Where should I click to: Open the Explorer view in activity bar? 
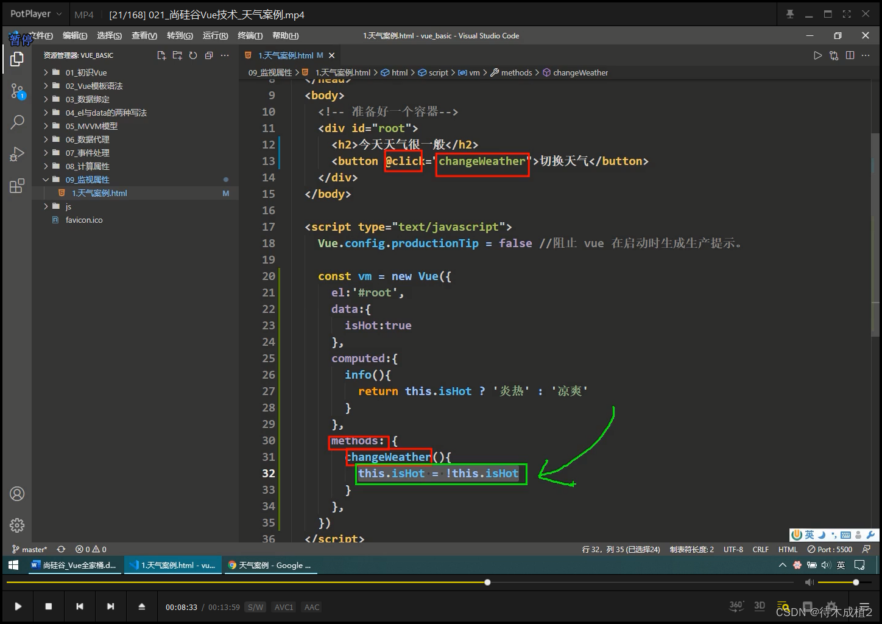(17, 59)
